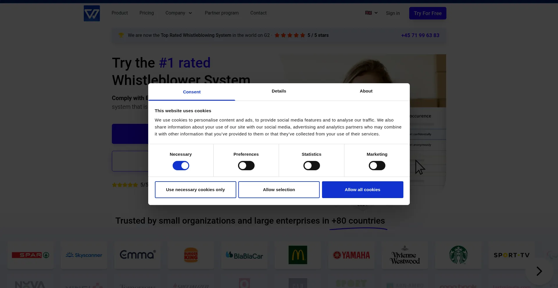This screenshot has height=288, width=558.
Task: Click the phone number +45 71 99 63 83
Action: coord(420,35)
